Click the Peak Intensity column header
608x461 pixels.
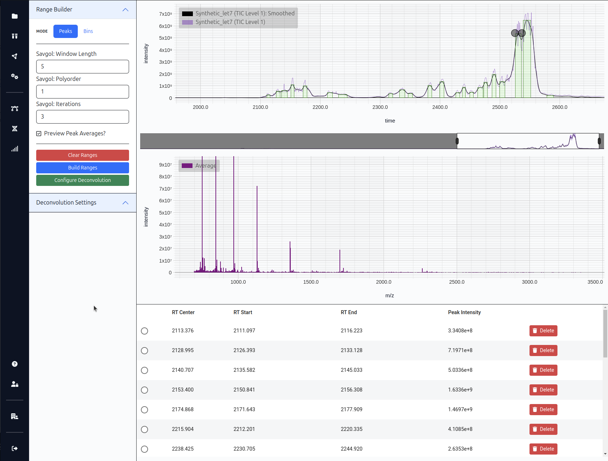(464, 312)
